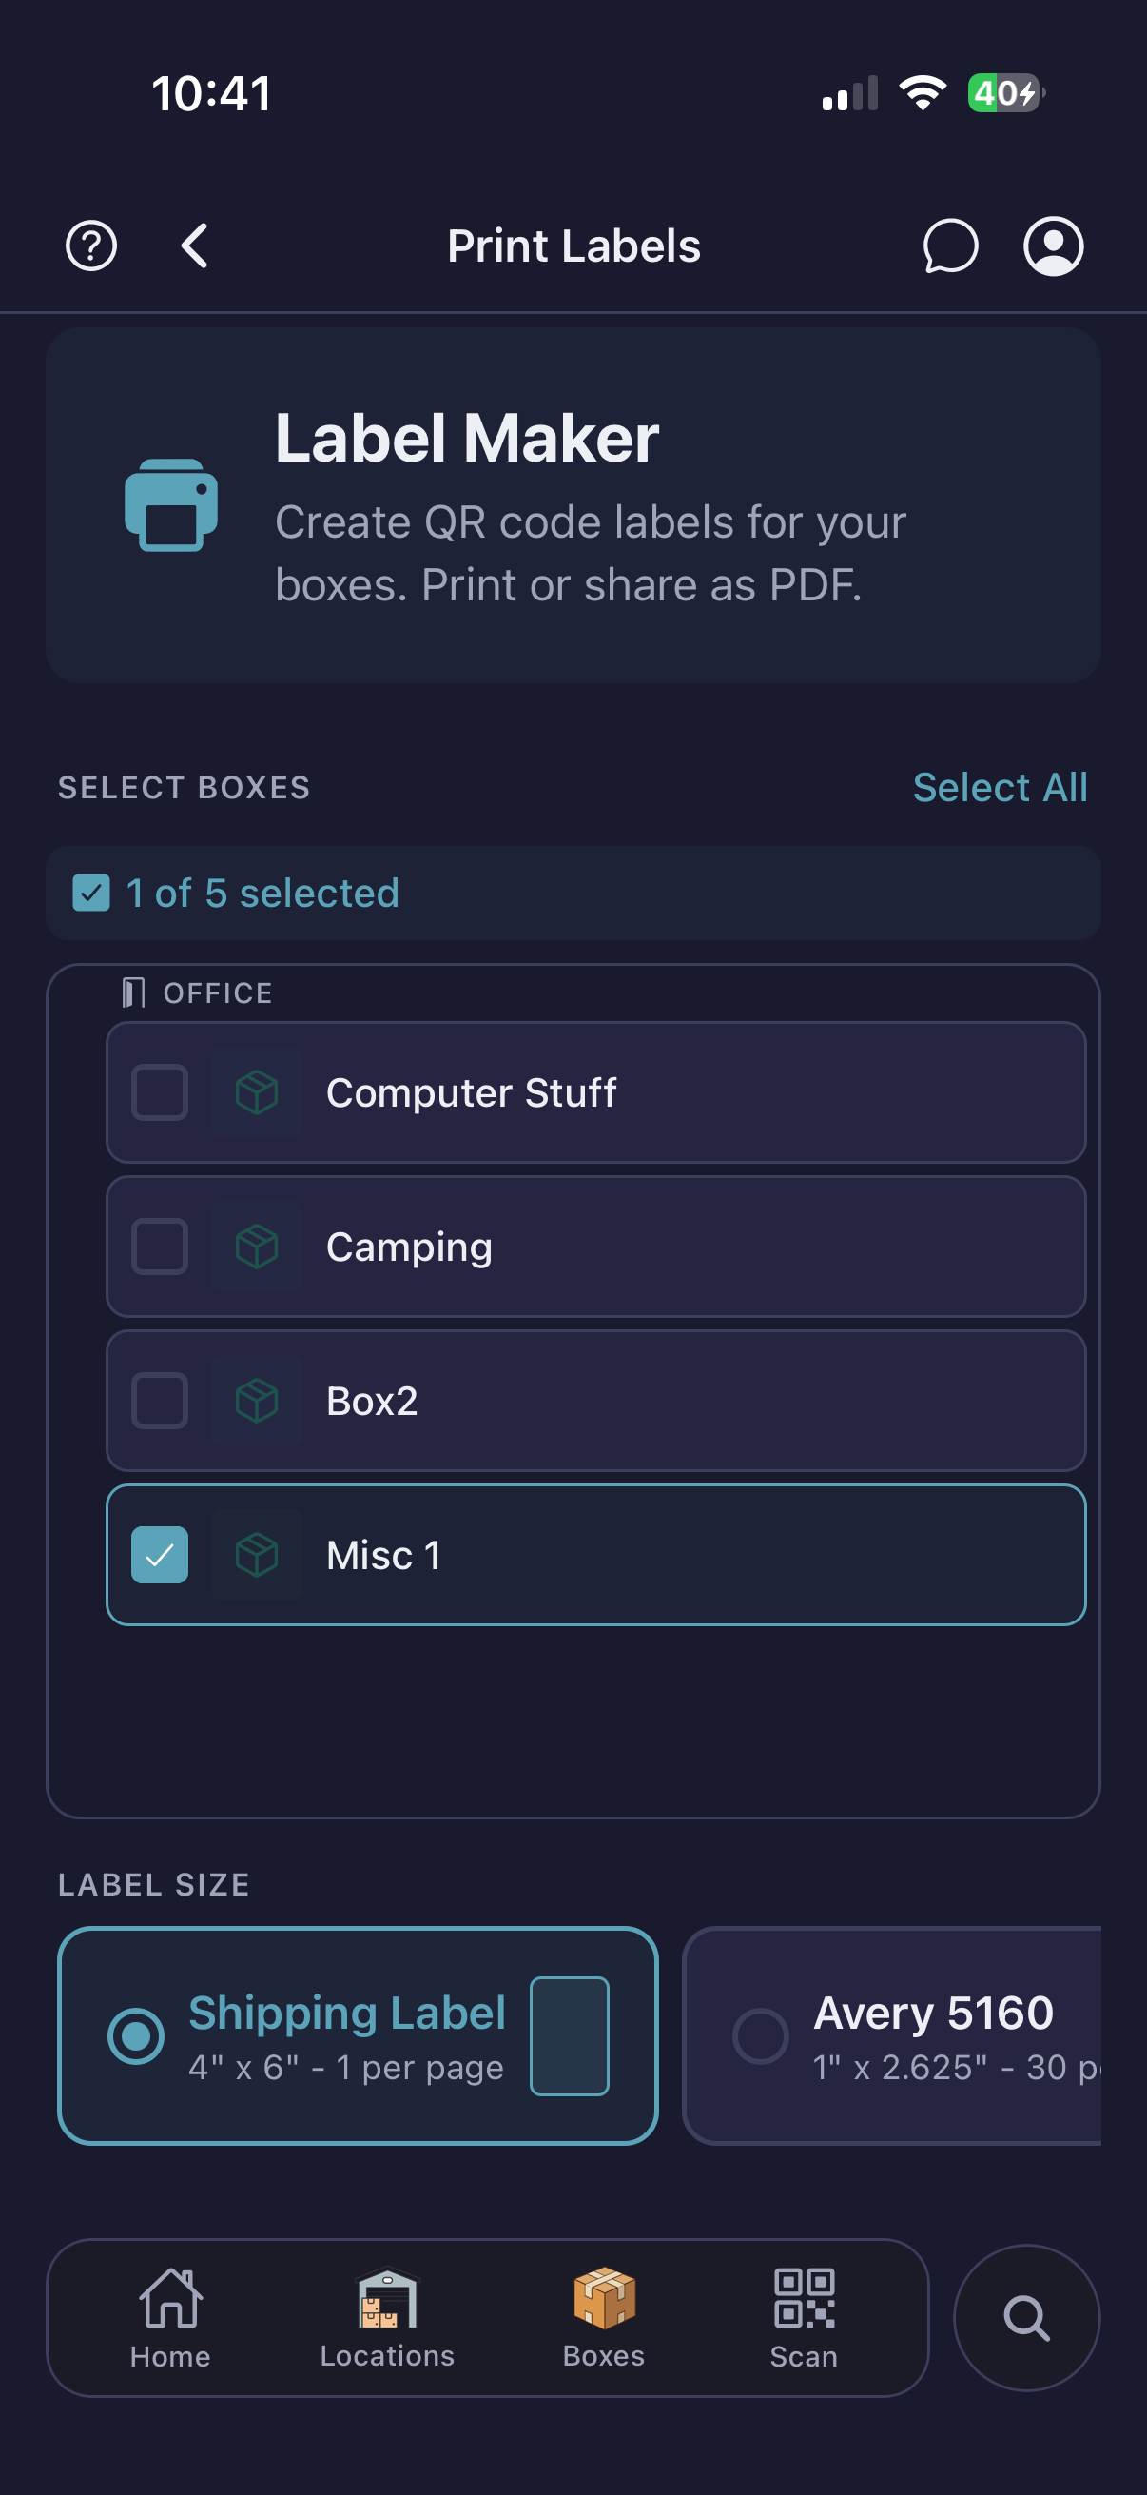Switch to the Home tab
This screenshot has height=2495, width=1147.
[x=170, y=2318]
